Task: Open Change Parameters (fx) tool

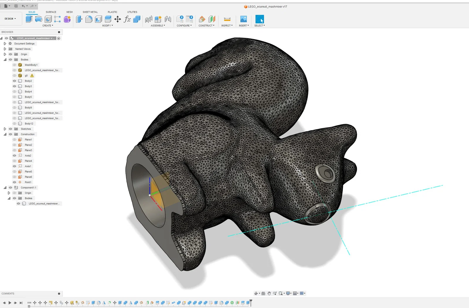Action: [127, 19]
